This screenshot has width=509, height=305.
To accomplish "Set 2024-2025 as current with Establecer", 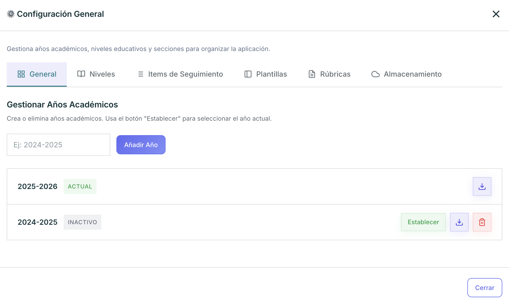I will point(423,222).
